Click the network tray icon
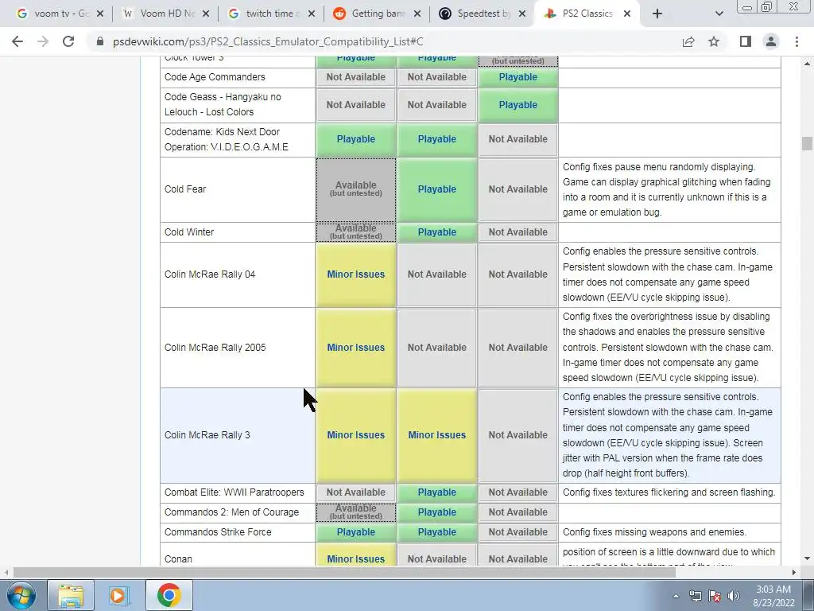This screenshot has height=611, width=814. point(695,596)
